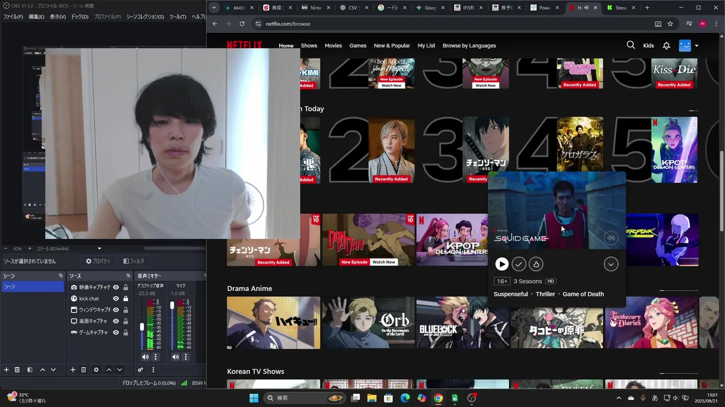Screen dimensions: 725x407
Task: Open Haikyu thumbnail in Drama Anime
Action: pyautogui.click(x=274, y=323)
